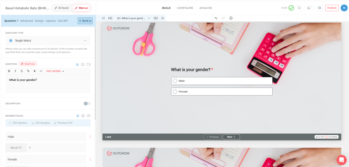Click CSV Options upload link

(18, 123)
